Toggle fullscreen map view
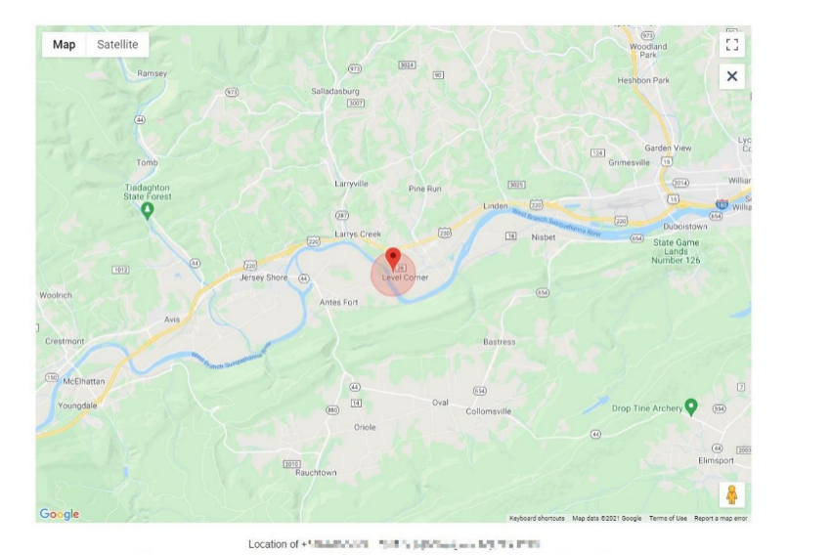 (x=732, y=45)
